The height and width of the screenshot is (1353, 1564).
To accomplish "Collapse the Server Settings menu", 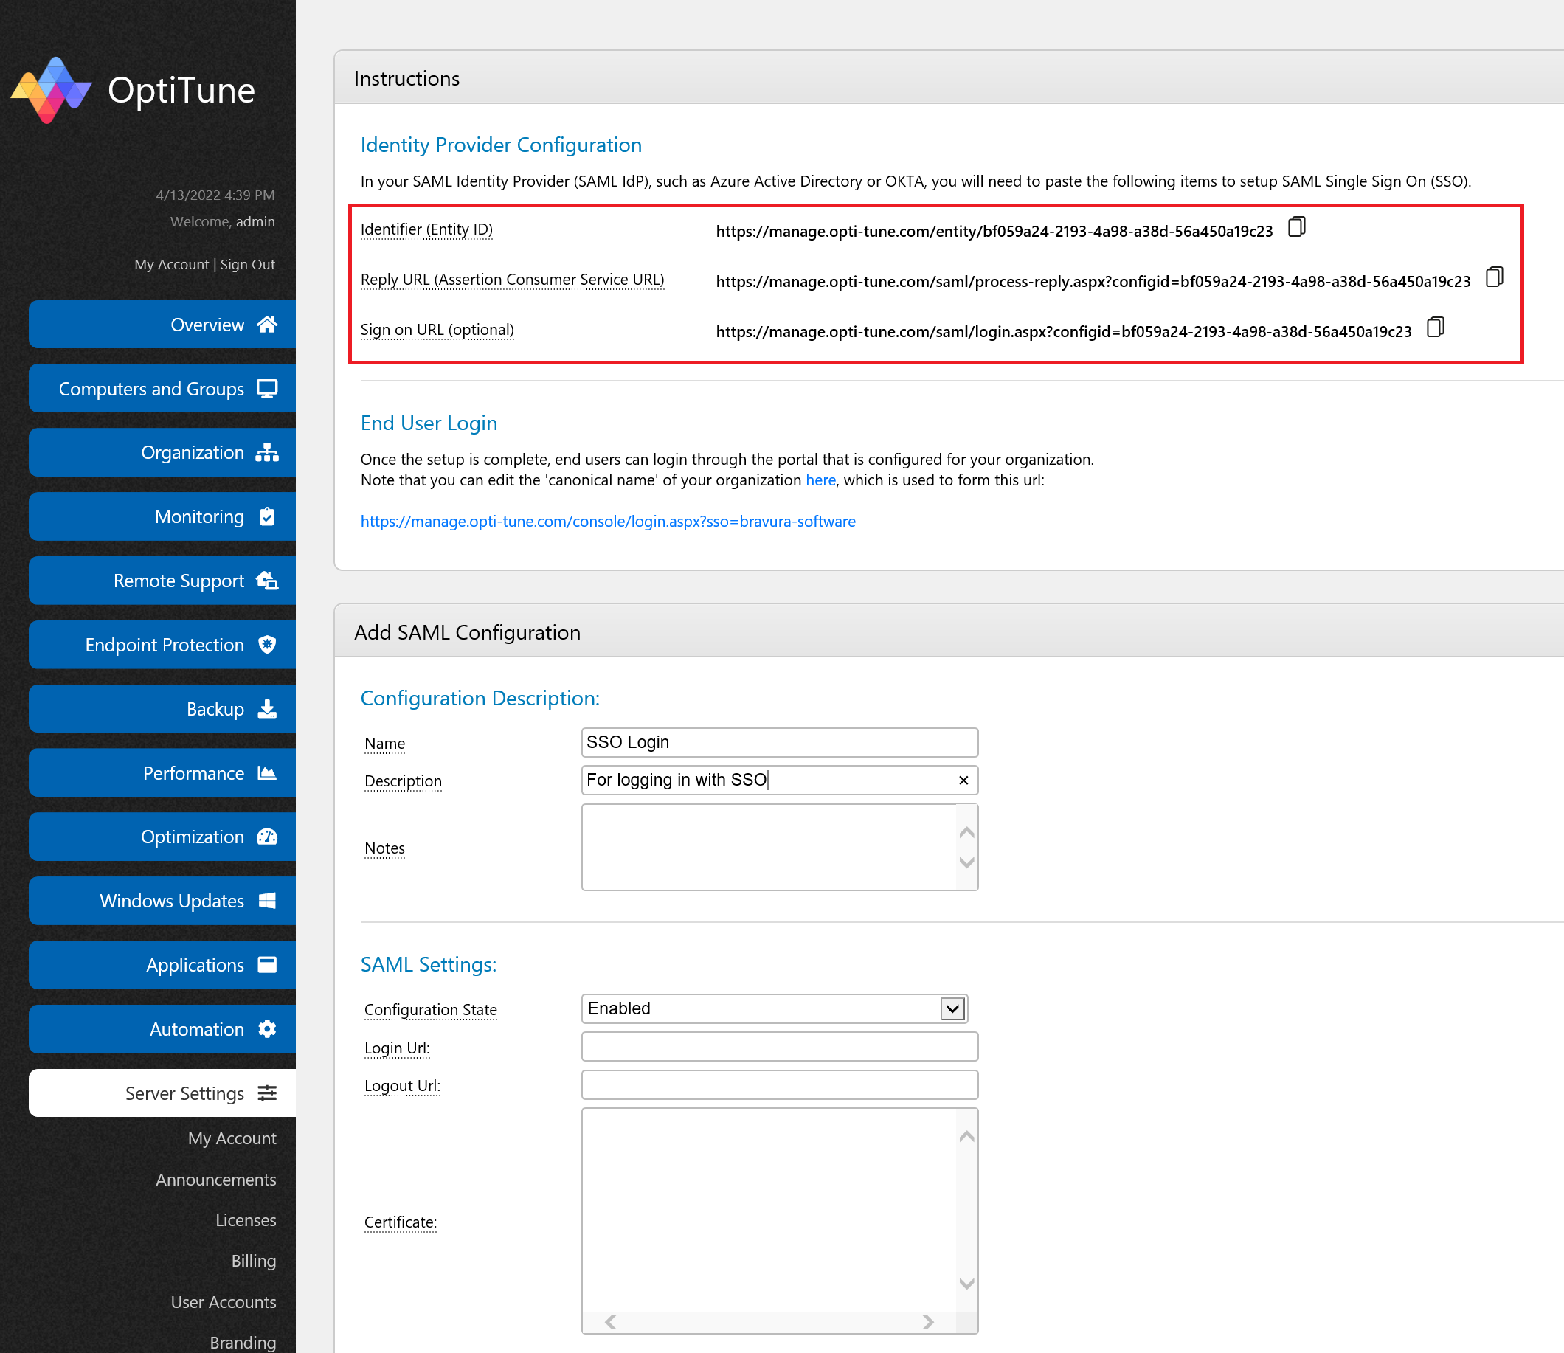I will 162,1093.
